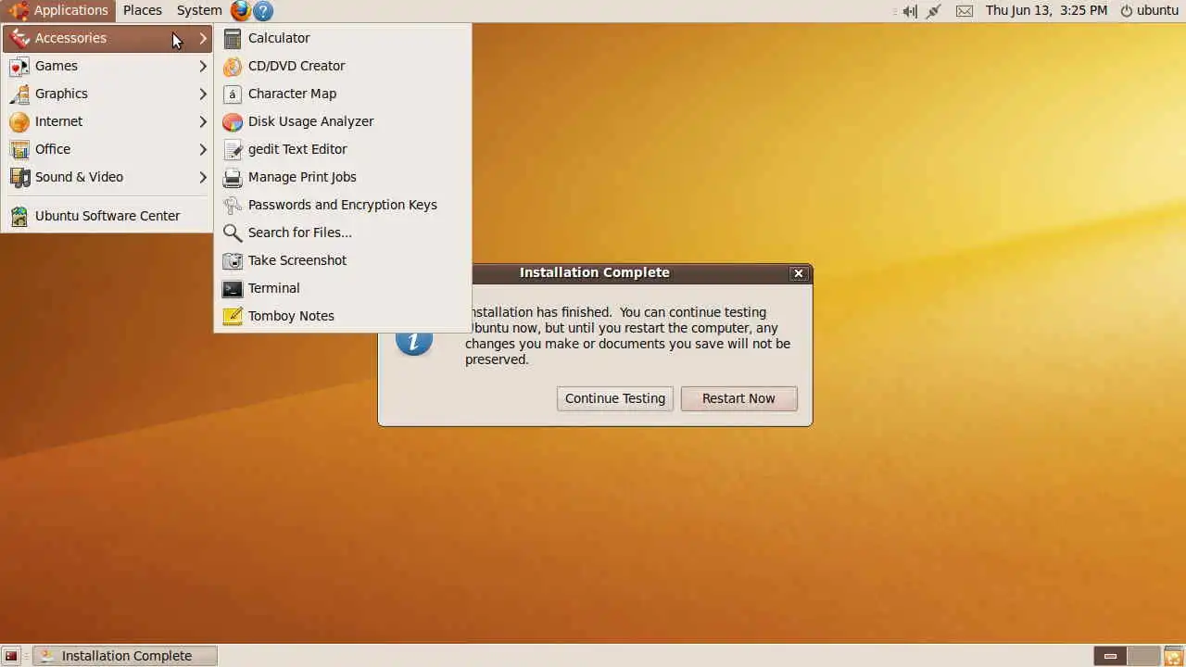Open the Places menu
The width and height of the screenshot is (1186, 667).
click(143, 10)
